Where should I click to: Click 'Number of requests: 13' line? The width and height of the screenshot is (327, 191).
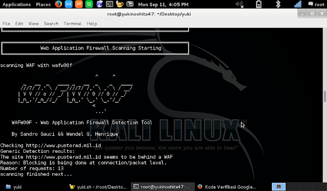[32, 169]
